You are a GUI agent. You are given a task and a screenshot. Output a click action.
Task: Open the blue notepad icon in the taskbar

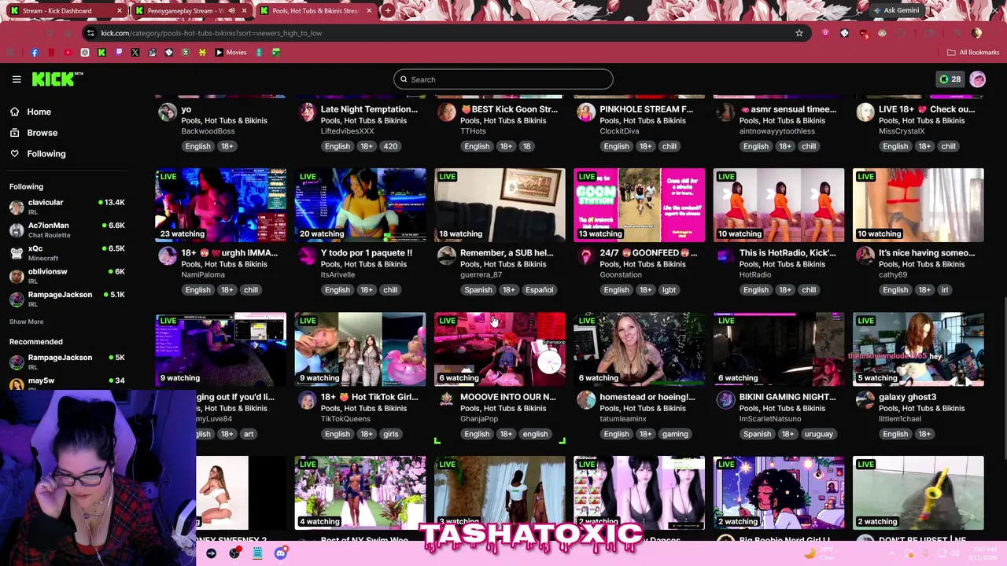(257, 553)
